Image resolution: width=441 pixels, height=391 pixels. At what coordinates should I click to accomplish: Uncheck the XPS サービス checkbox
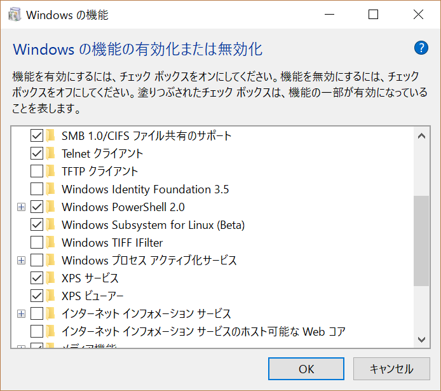pyautogui.click(x=37, y=278)
